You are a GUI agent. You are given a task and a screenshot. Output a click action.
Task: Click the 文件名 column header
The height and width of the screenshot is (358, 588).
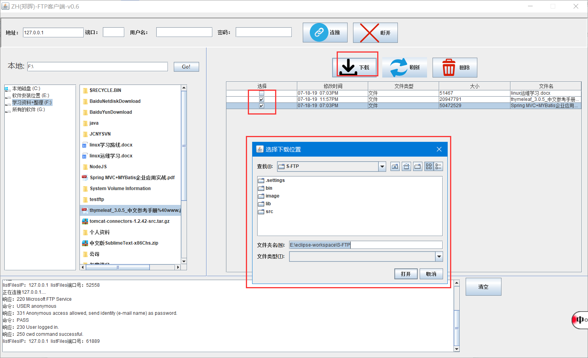click(546, 86)
